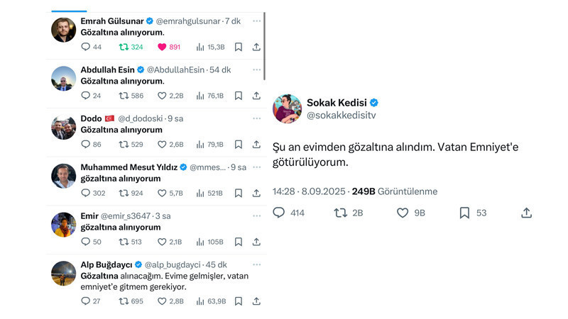Reply to Alp Buğdaycı's tweet

point(86,301)
